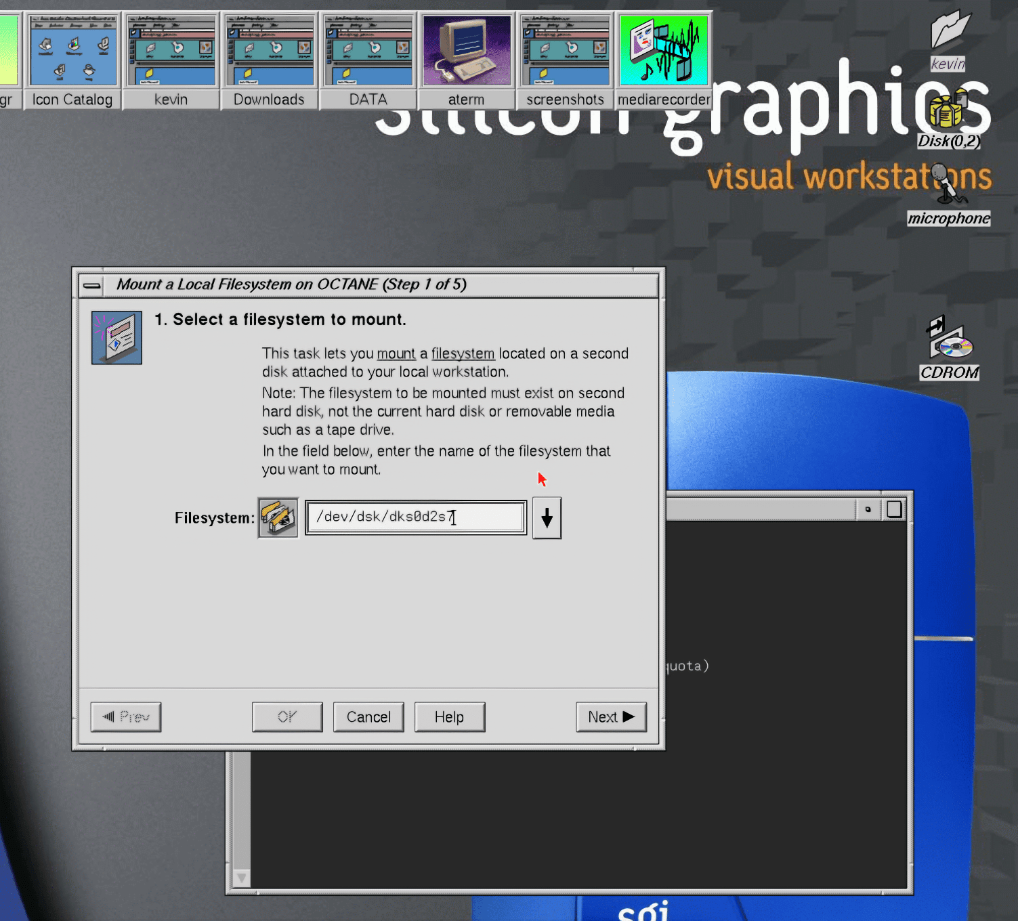Image resolution: width=1018 pixels, height=921 pixels.
Task: Open the screenshots directory thumbnail
Action: click(x=565, y=60)
